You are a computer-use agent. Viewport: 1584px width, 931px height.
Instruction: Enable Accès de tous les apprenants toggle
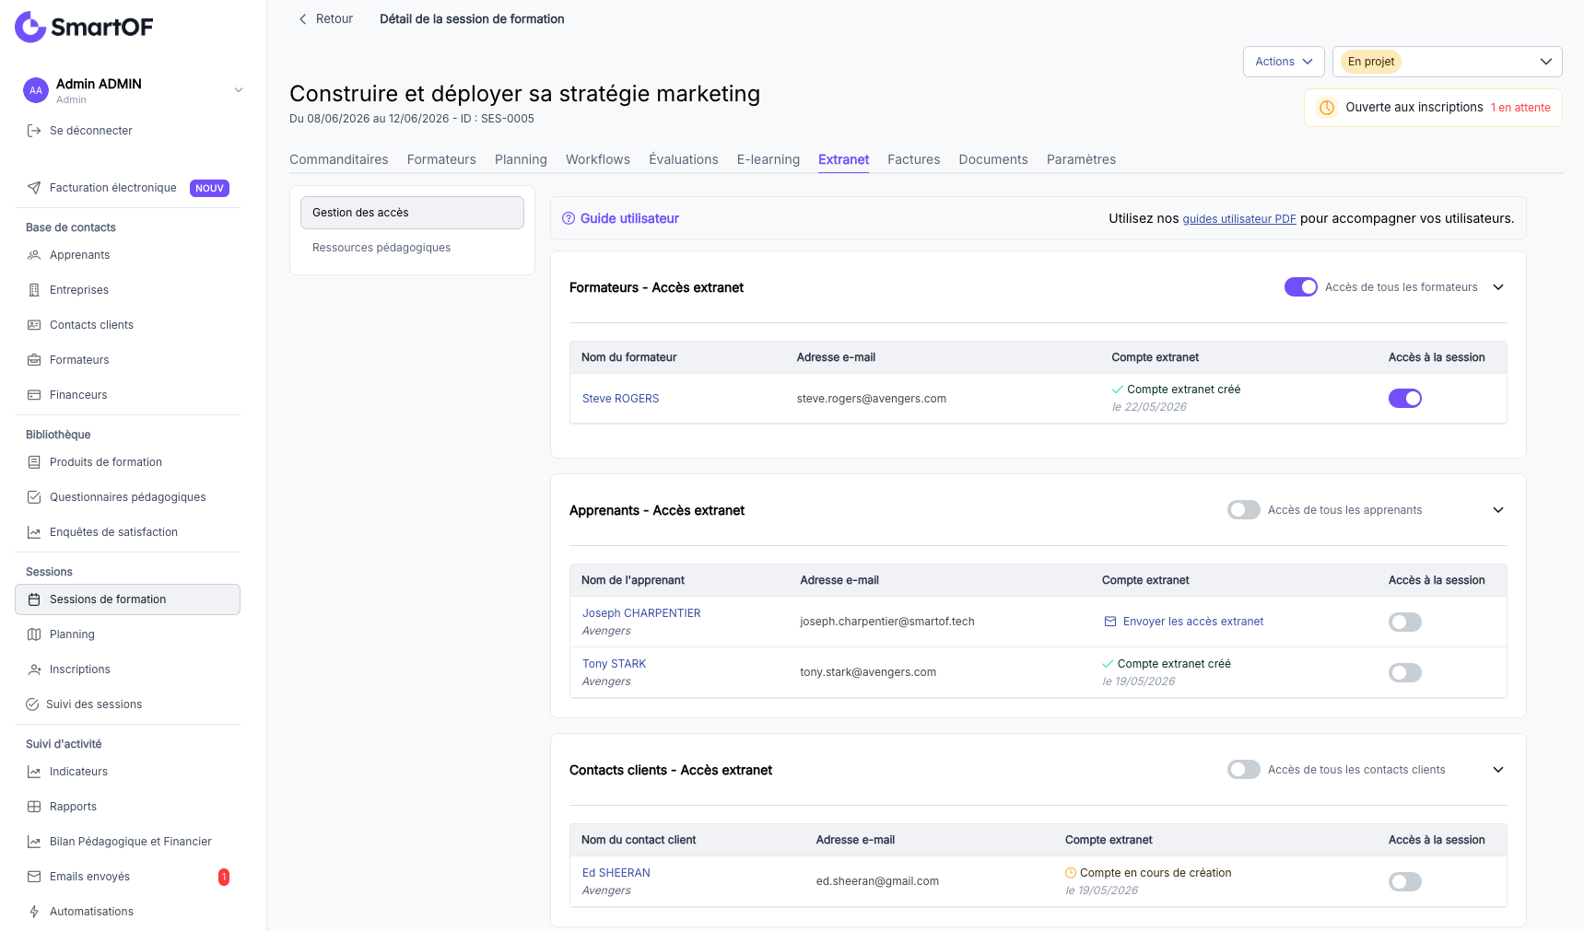coord(1244,510)
